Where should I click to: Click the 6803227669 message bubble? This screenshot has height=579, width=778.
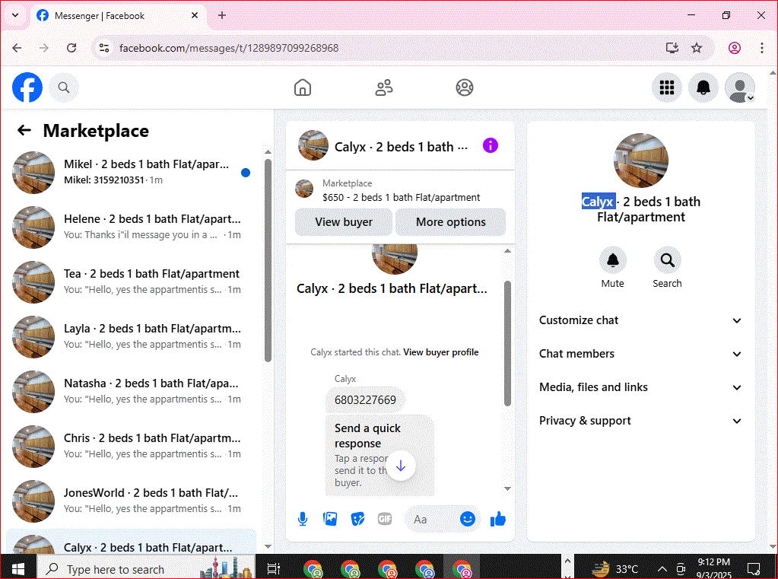[365, 399]
